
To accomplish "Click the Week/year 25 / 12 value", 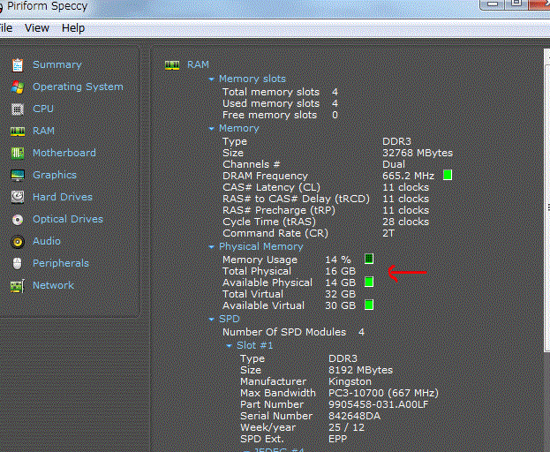I will 346,427.
